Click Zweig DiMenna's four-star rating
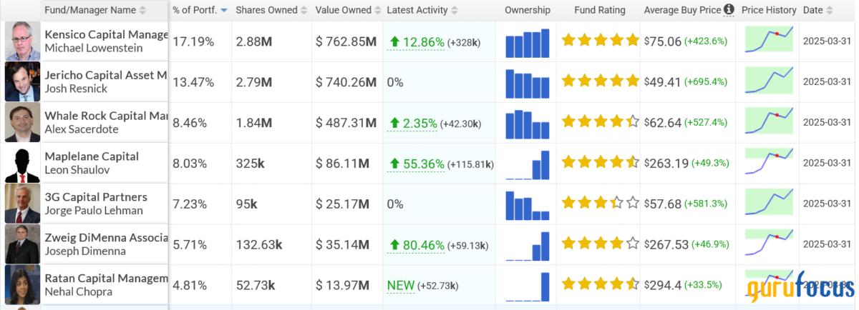This screenshot has width=859, height=310. click(x=600, y=244)
